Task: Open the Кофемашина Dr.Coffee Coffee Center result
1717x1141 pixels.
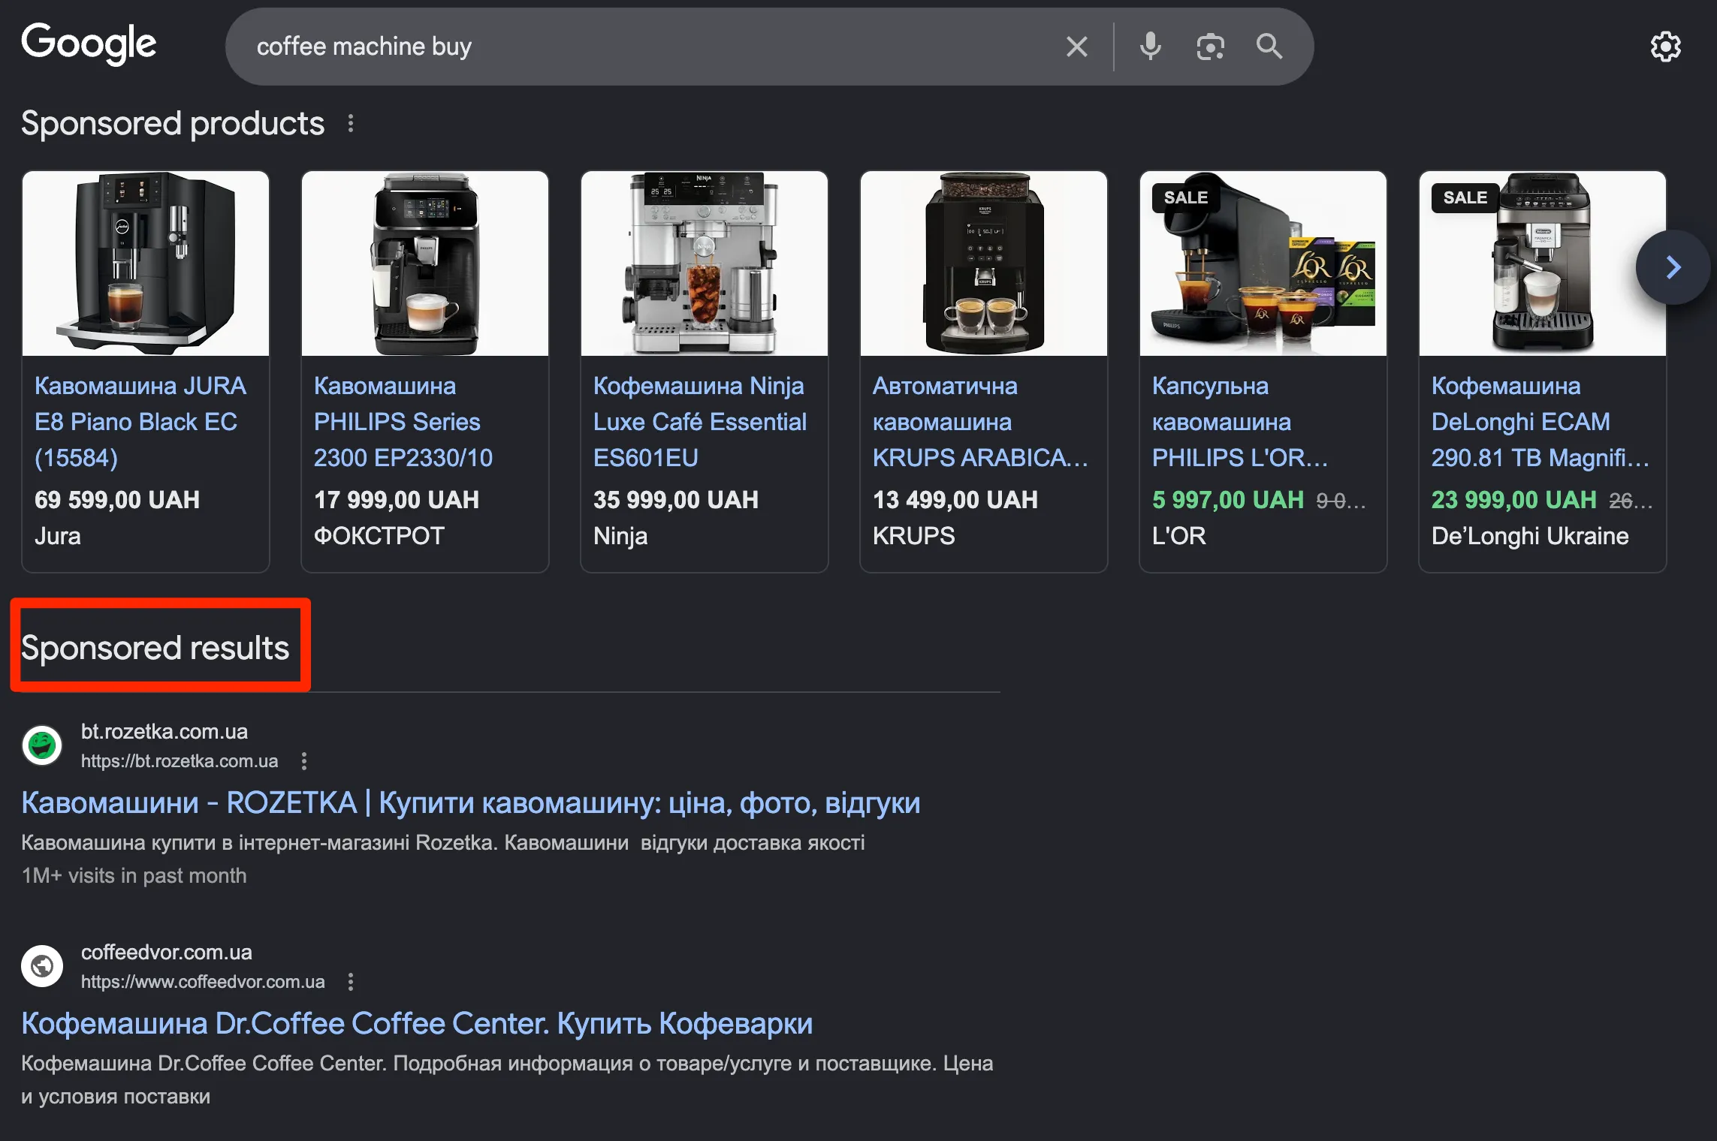Action: click(x=417, y=1024)
